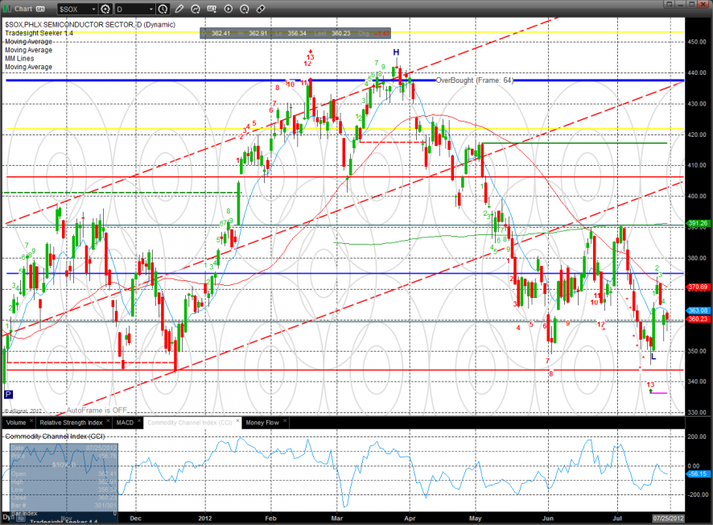Select the pencil drawing tool
The width and height of the screenshot is (713, 525).
[x=179, y=9]
